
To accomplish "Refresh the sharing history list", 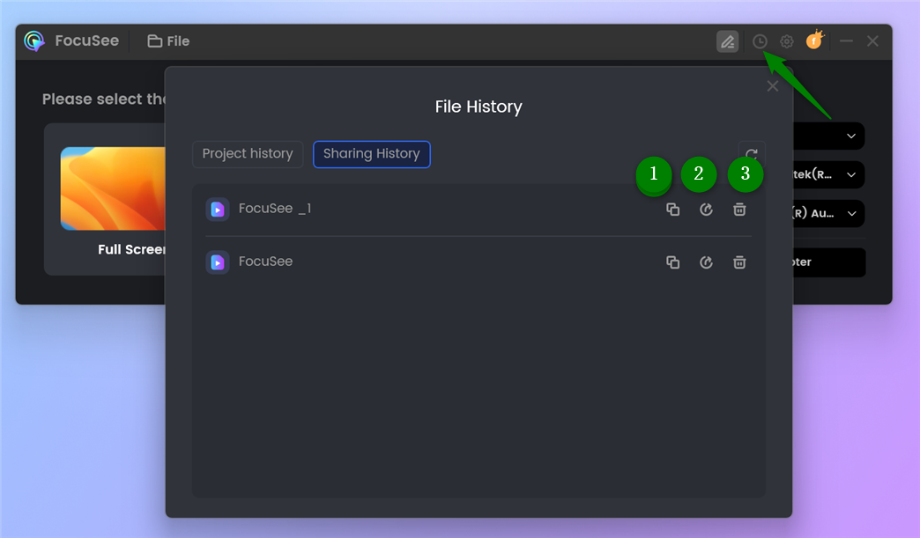I will 752,154.
